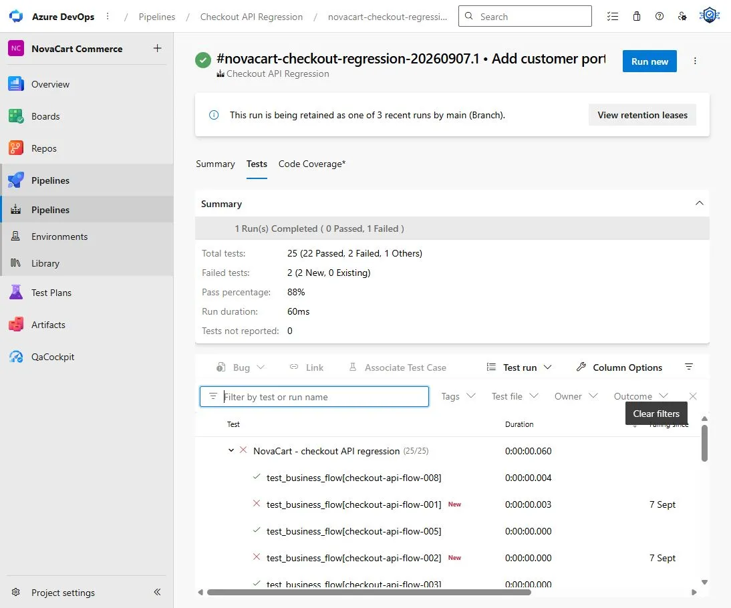The height and width of the screenshot is (608, 731).
Task: Click the NC project avatar icon
Action: click(x=16, y=49)
